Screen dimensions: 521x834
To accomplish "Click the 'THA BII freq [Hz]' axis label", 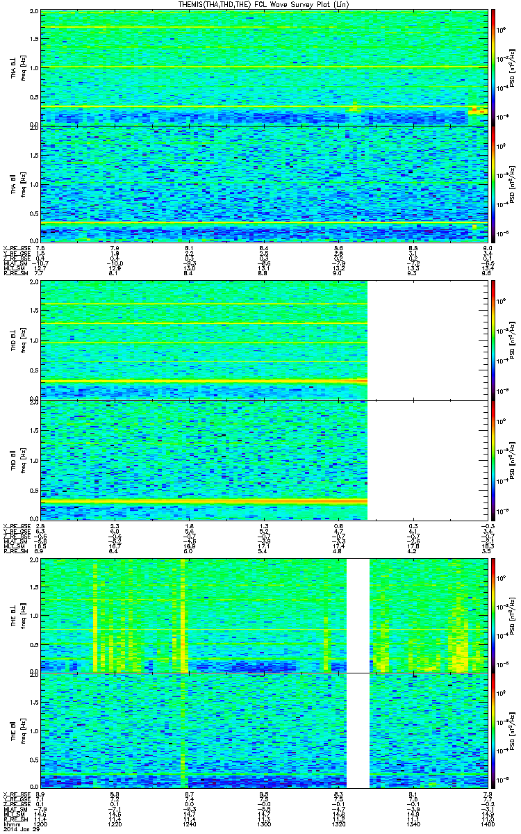I will [17, 183].
